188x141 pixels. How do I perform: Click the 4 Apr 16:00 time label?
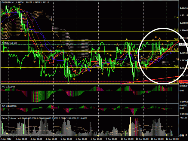(51, 139)
